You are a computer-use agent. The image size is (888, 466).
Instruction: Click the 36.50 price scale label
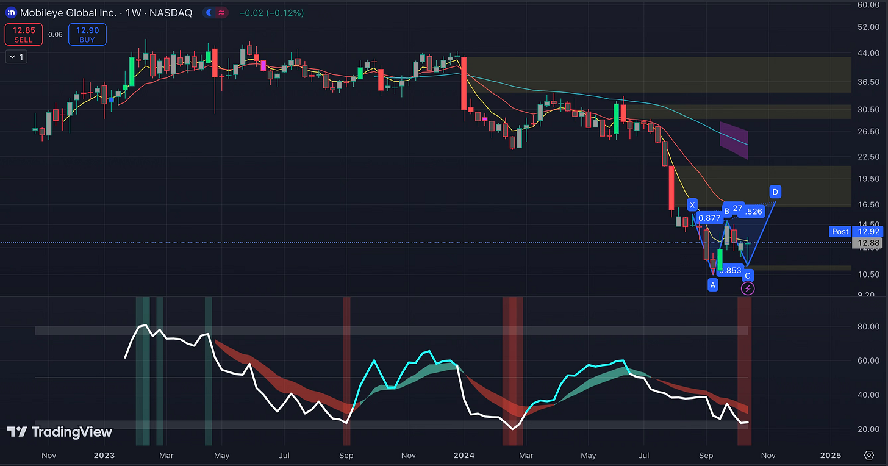(867, 82)
